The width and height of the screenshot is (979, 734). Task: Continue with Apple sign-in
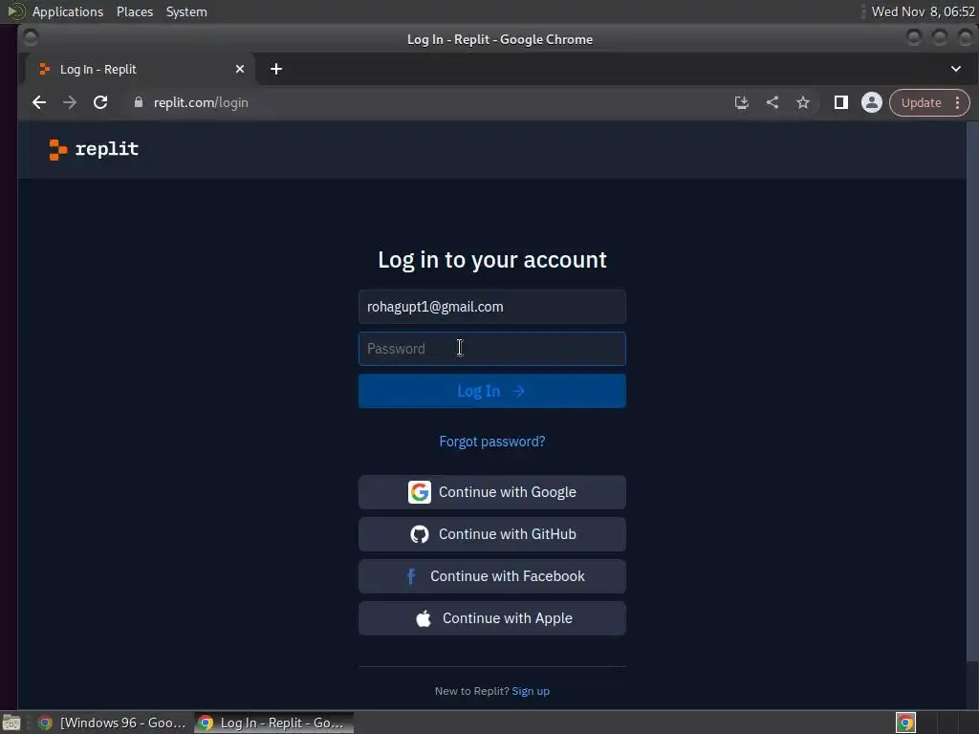tap(492, 618)
